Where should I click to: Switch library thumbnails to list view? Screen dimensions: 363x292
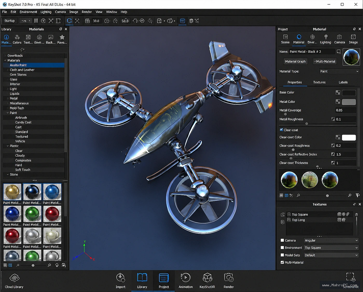coord(5,265)
